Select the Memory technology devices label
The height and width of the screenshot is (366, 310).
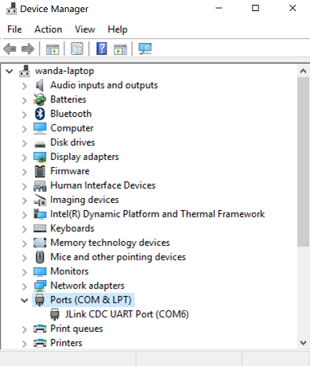tap(110, 243)
